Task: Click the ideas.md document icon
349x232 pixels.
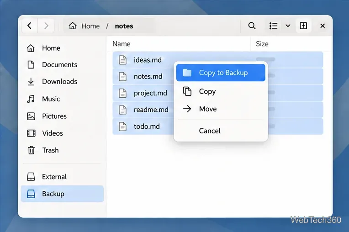Action: pos(122,60)
